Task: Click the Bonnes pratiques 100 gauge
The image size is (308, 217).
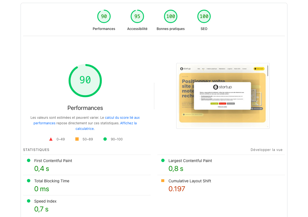Action: point(171,16)
